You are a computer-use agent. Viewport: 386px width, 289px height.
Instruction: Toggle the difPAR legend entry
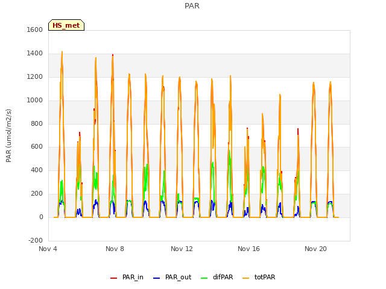tap(217, 277)
